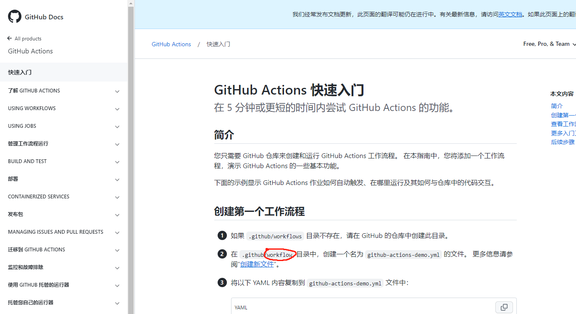
Task: Copy the YAML code with the copy icon
Action: pyautogui.click(x=504, y=307)
